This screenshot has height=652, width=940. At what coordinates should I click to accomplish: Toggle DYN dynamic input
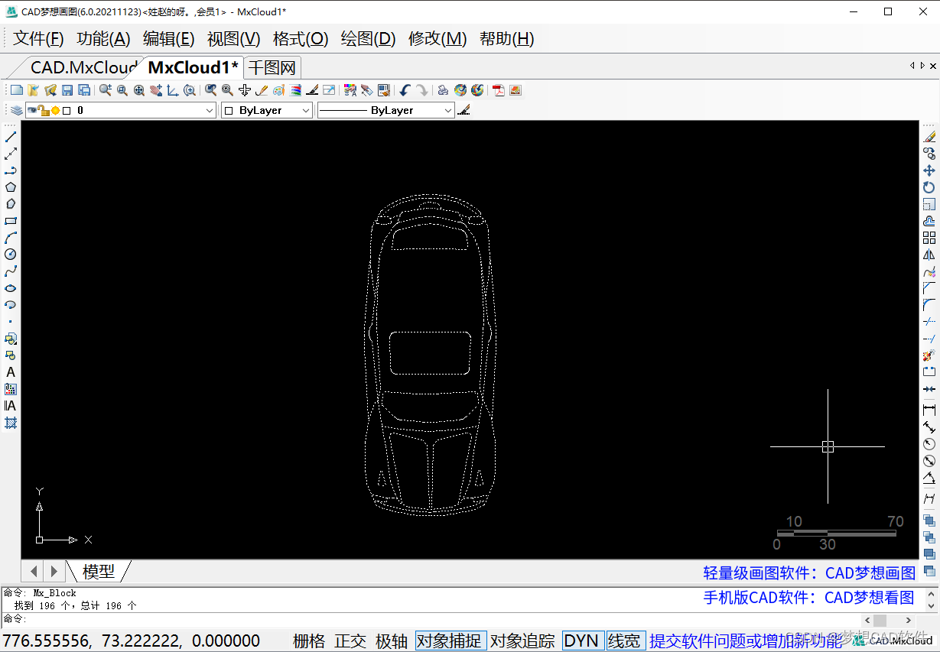click(581, 641)
